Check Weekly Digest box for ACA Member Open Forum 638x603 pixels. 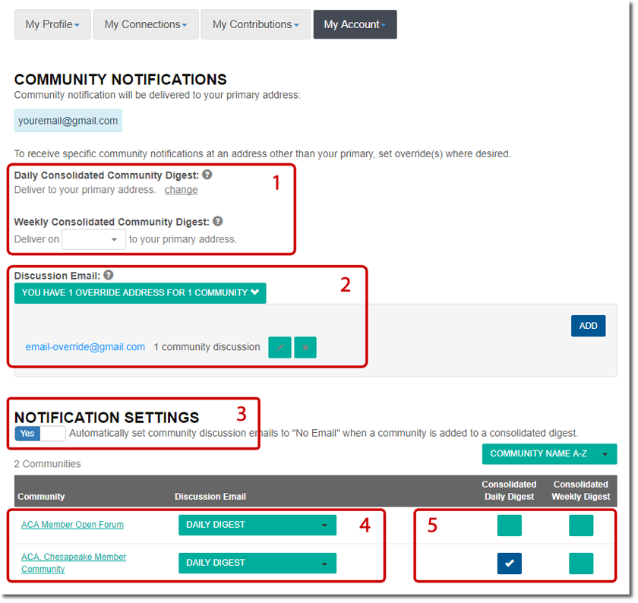(x=581, y=525)
